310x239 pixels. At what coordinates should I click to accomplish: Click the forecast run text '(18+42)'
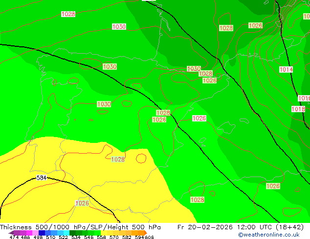pos(289,227)
